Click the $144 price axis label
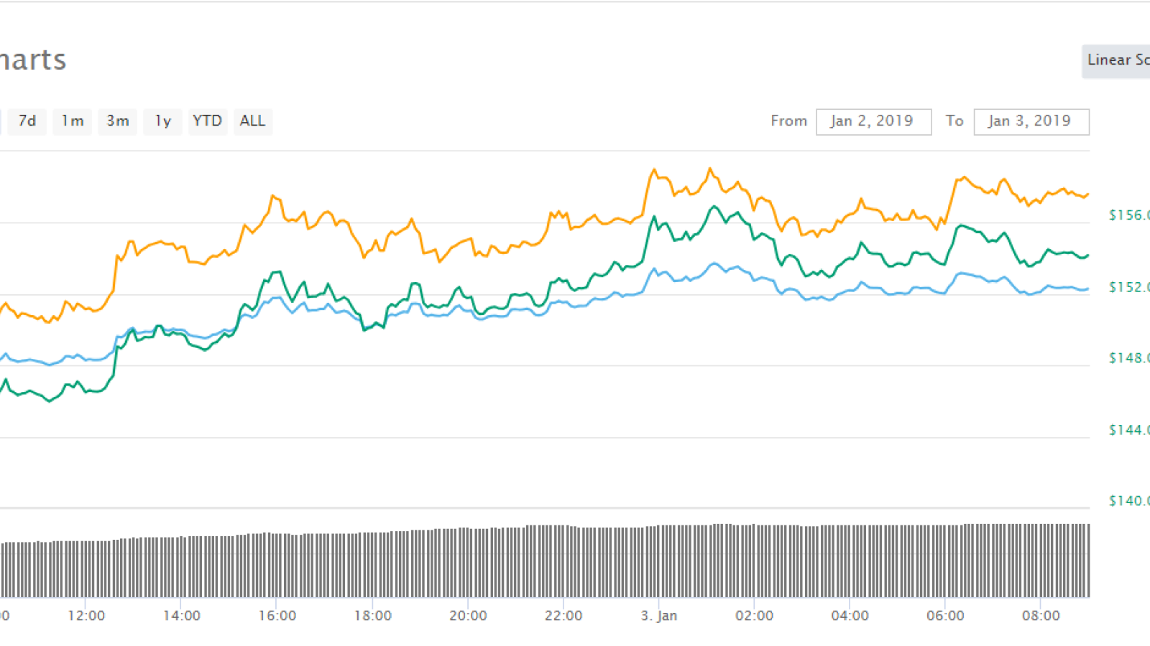 coord(1129,430)
